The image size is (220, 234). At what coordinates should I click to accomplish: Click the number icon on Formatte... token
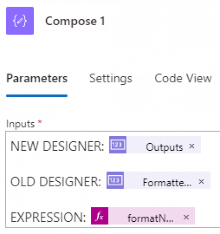click(x=115, y=180)
